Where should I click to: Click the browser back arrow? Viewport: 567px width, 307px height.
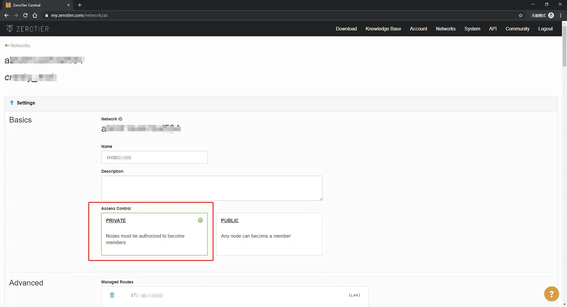click(x=6, y=15)
